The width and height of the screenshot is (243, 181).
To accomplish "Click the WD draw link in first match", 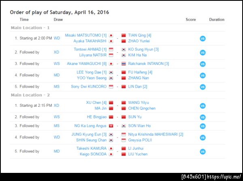I will [57, 38].
